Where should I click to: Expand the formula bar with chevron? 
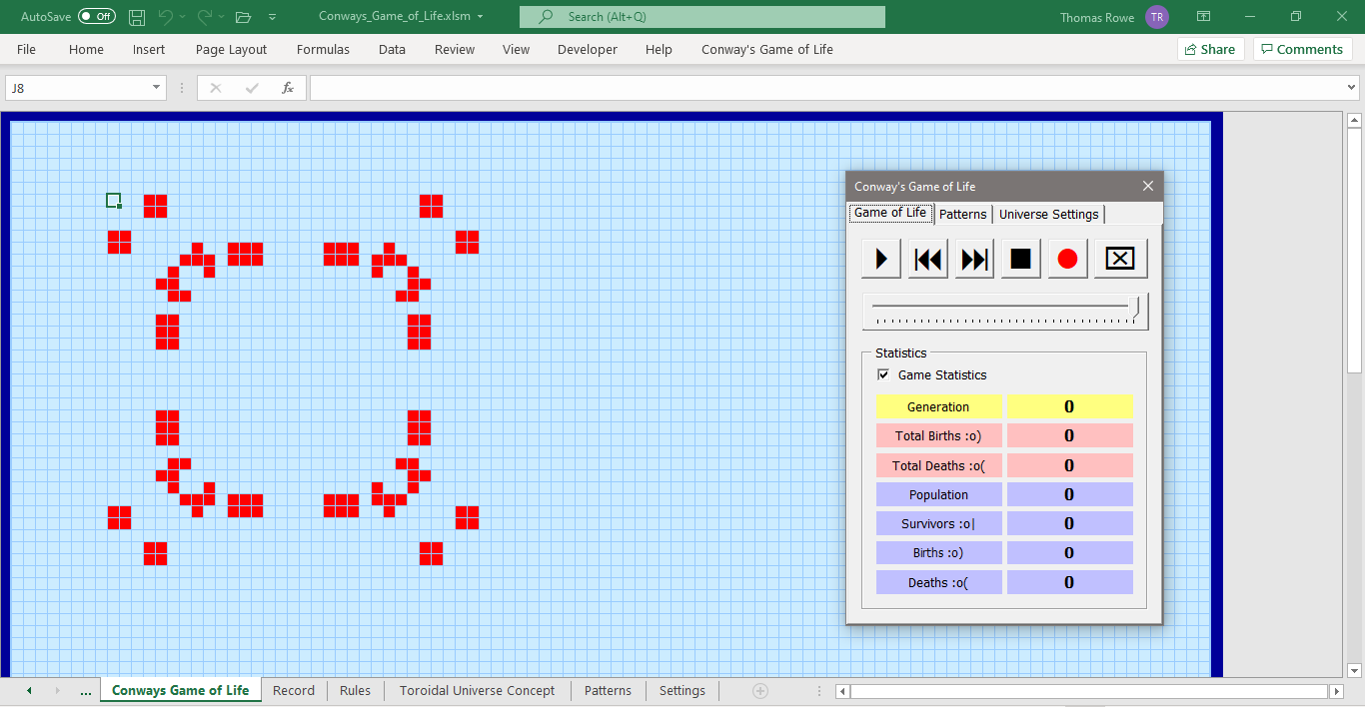pos(1352,88)
